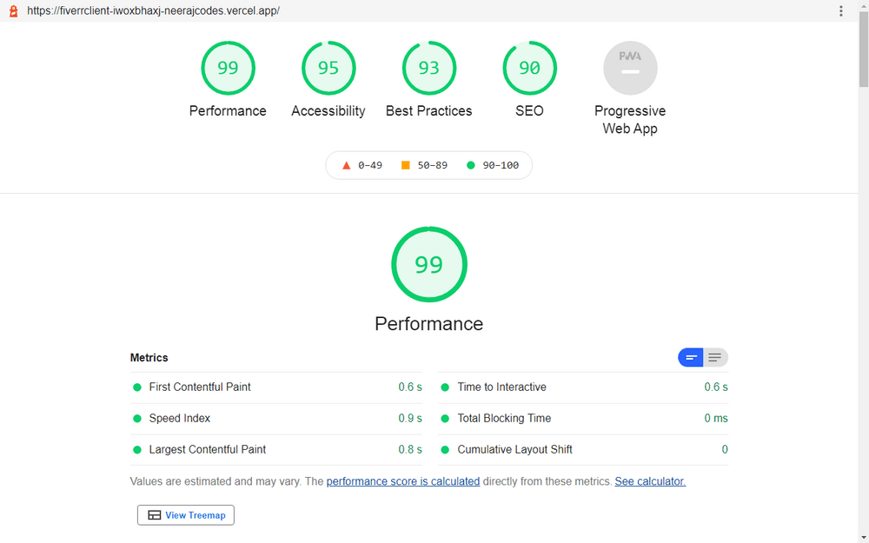Viewport: 869px width, 543px height.
Task: Click the large central Performance 99 gauge
Action: coord(428,264)
